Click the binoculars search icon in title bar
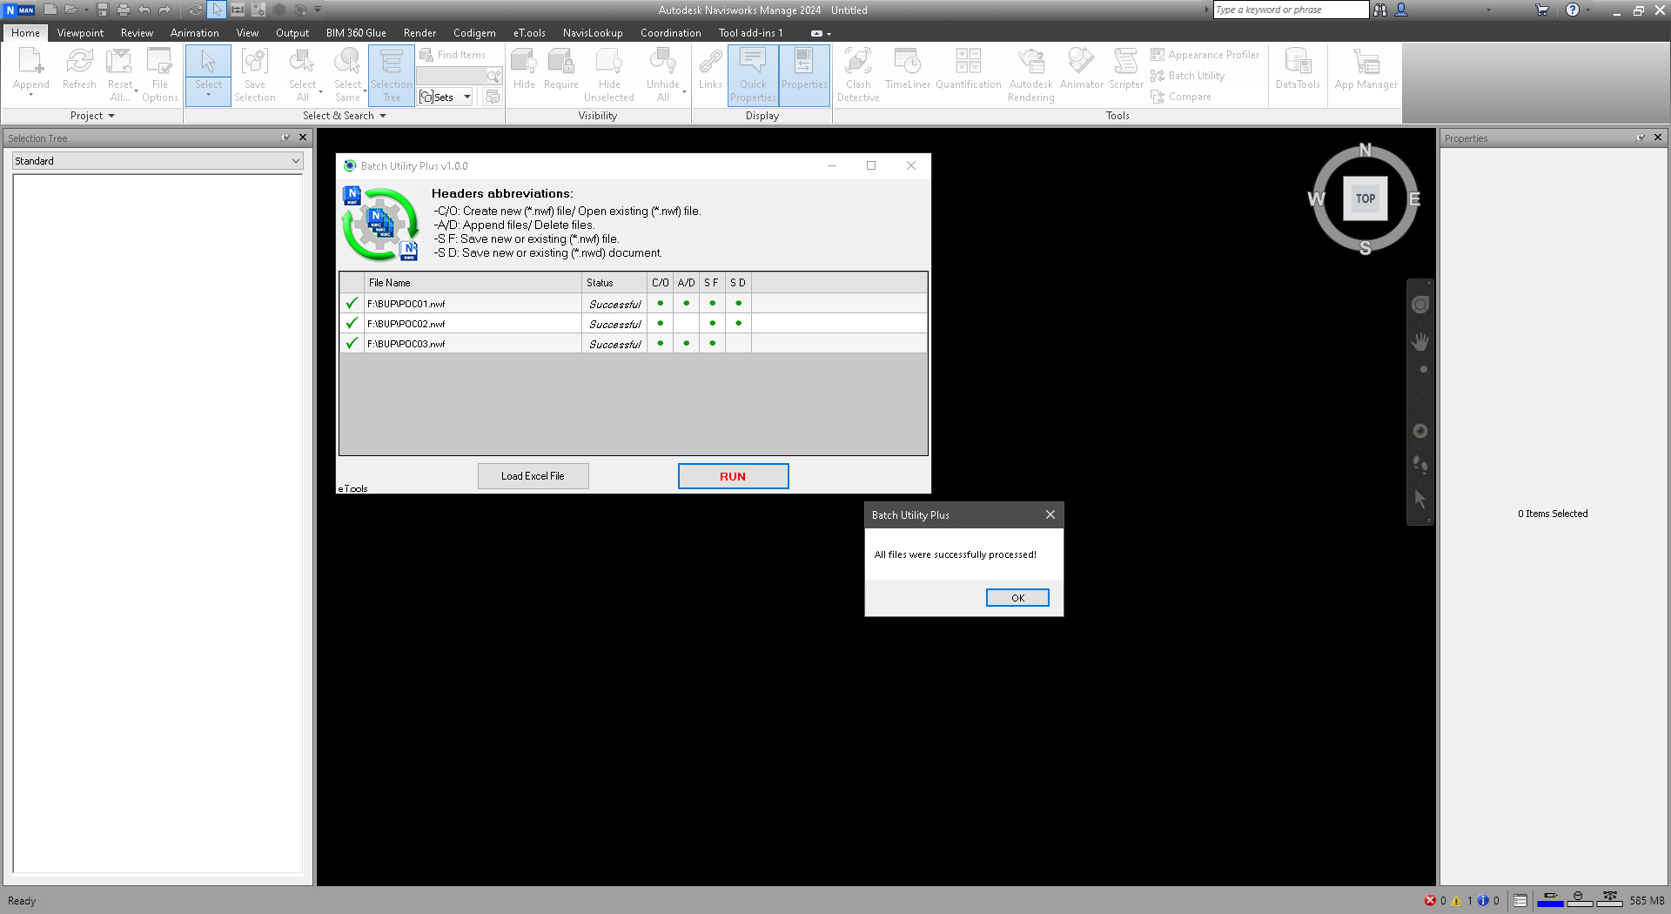The width and height of the screenshot is (1671, 914). [1380, 10]
